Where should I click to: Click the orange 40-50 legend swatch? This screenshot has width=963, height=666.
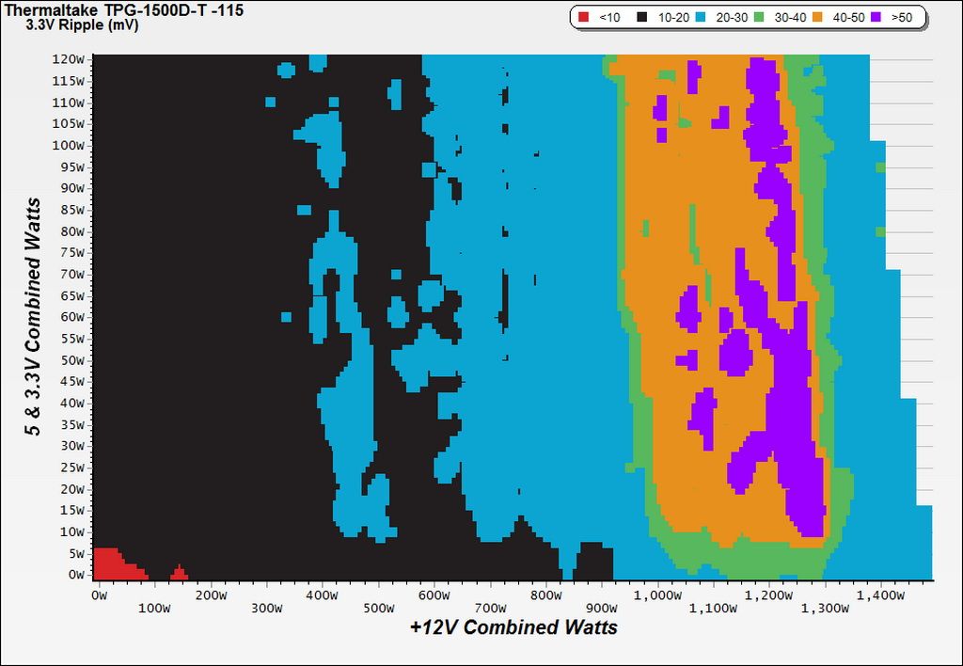[x=817, y=17]
